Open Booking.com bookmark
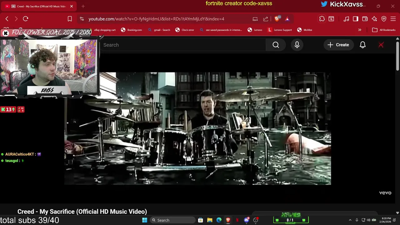This screenshot has width=400, height=225. [x=131, y=30]
